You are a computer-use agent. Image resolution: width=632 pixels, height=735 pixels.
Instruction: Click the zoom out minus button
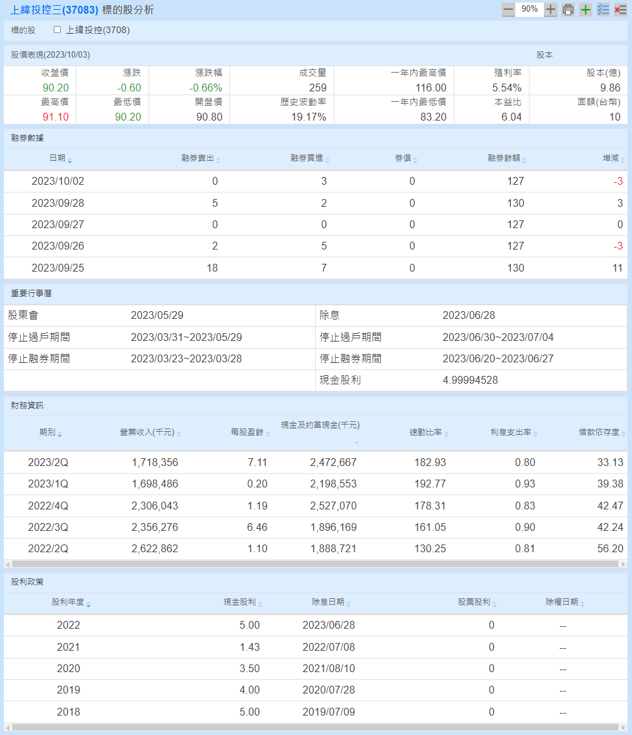tap(509, 10)
